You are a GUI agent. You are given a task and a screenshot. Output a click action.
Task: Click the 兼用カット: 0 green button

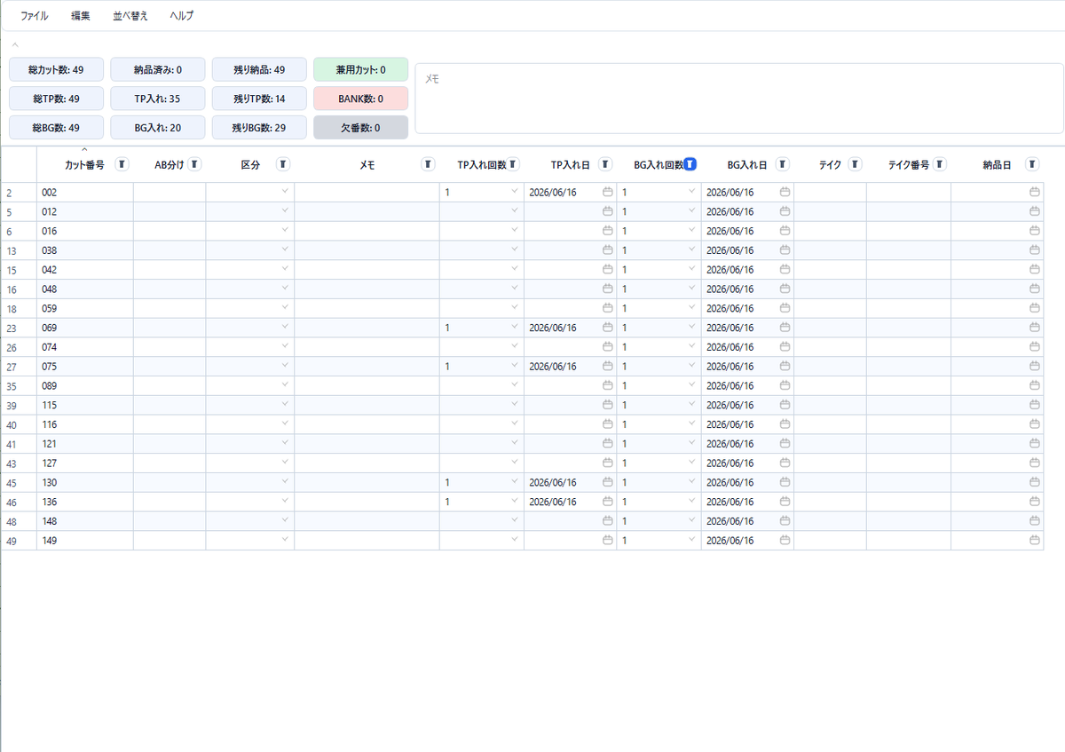(361, 69)
